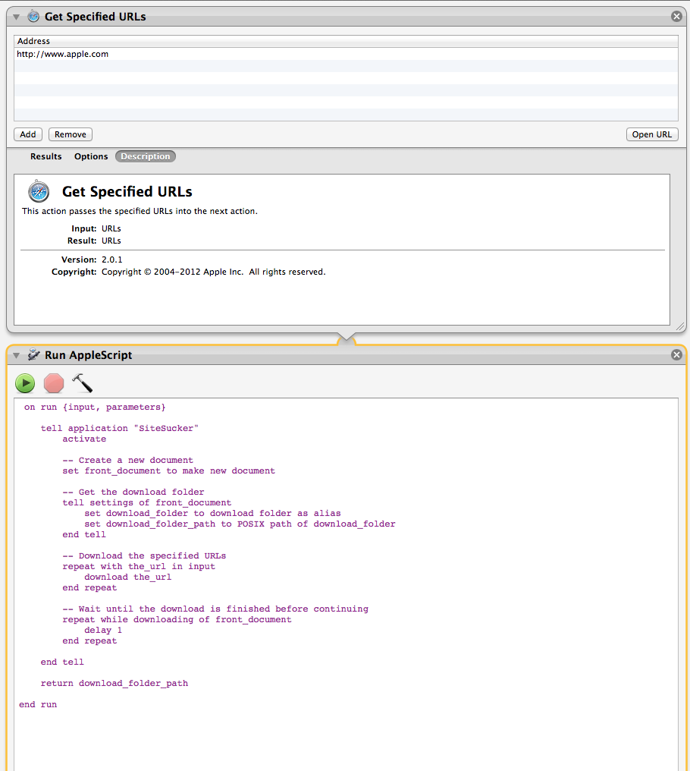690x771 pixels.
Task: Click 'repeat while downloading of front_document' line
Action: pos(177,619)
